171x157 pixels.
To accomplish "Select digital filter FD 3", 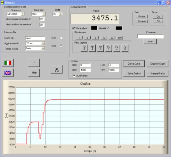I will tap(109, 48).
